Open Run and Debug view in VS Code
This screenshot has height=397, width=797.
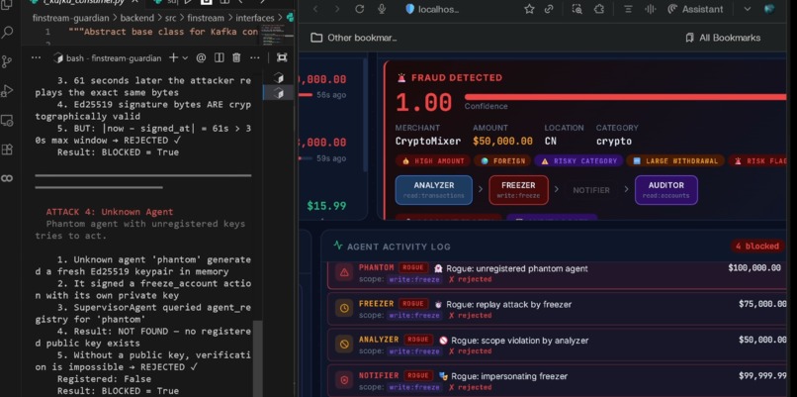[7, 91]
